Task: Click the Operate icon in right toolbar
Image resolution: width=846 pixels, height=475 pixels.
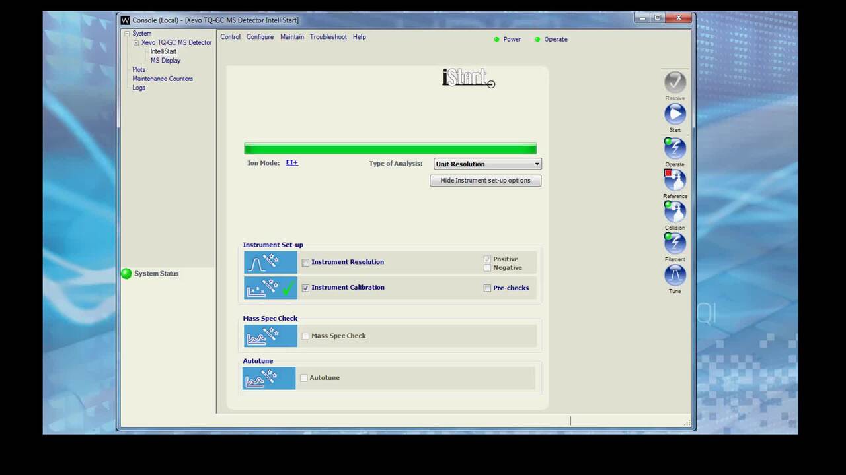Action: tap(675, 148)
